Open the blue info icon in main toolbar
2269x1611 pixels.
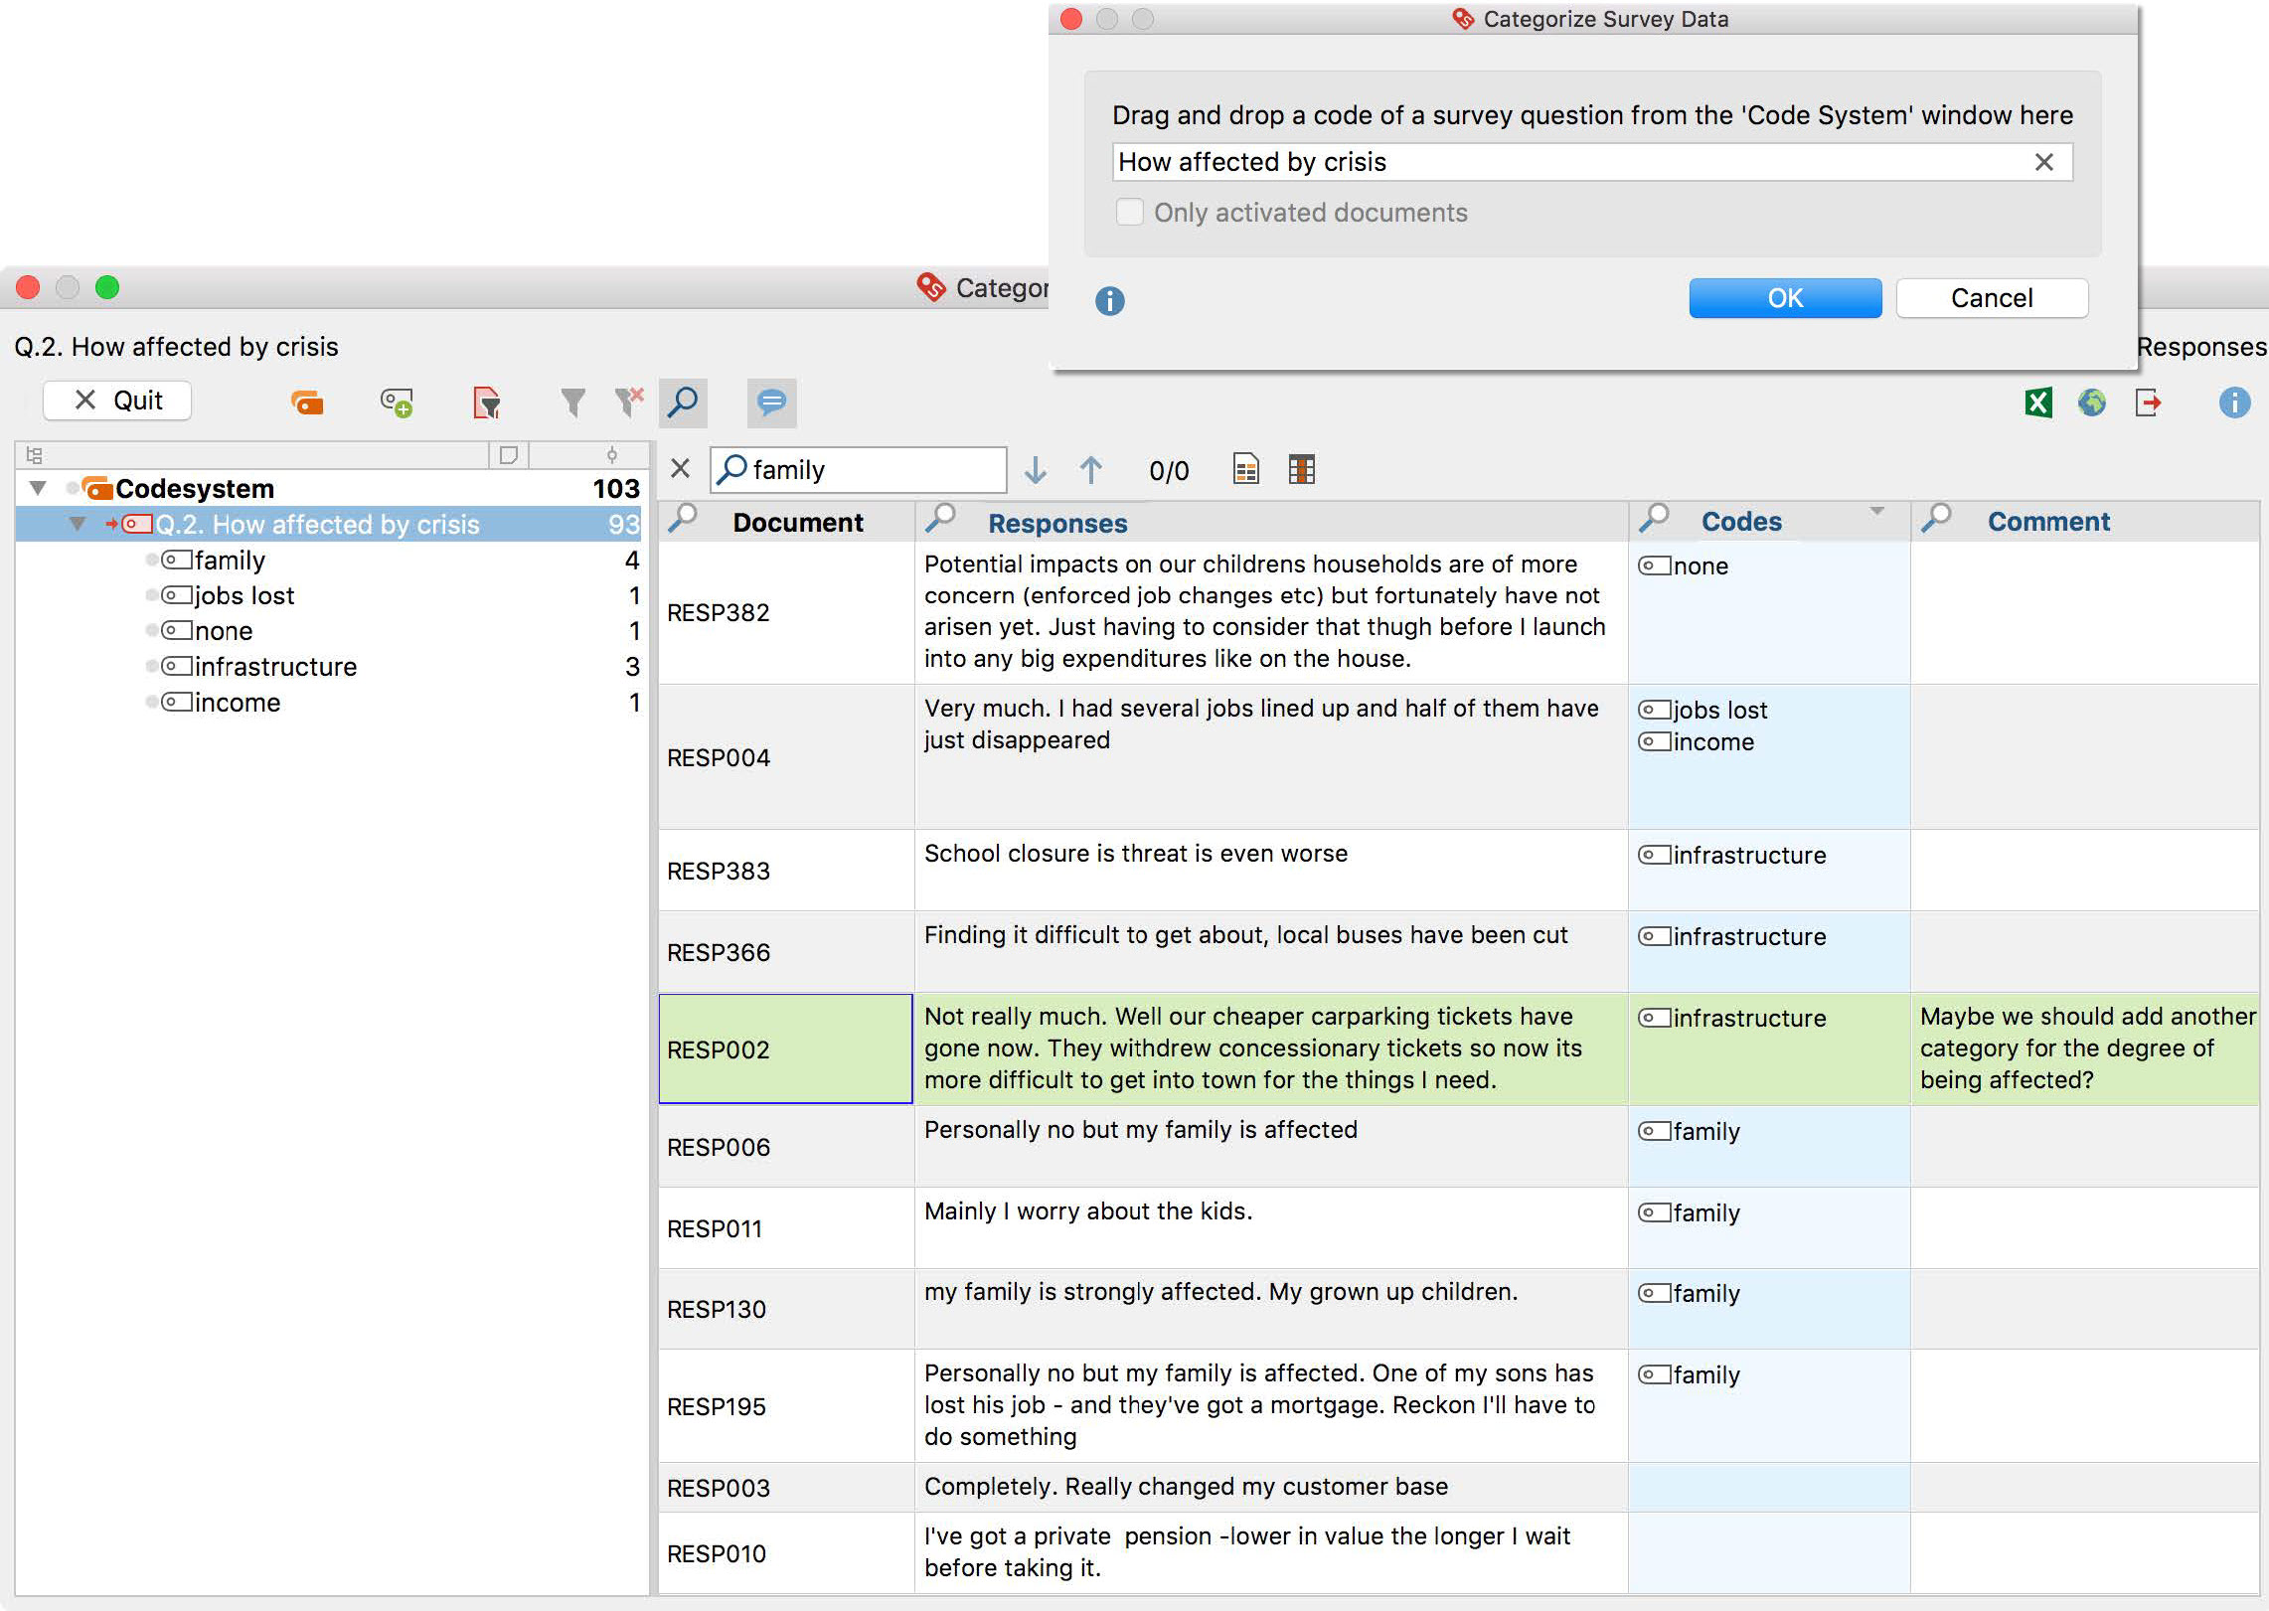pos(2234,402)
